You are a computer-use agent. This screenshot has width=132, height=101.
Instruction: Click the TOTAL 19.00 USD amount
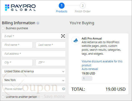pyautogui.click(x=115, y=89)
